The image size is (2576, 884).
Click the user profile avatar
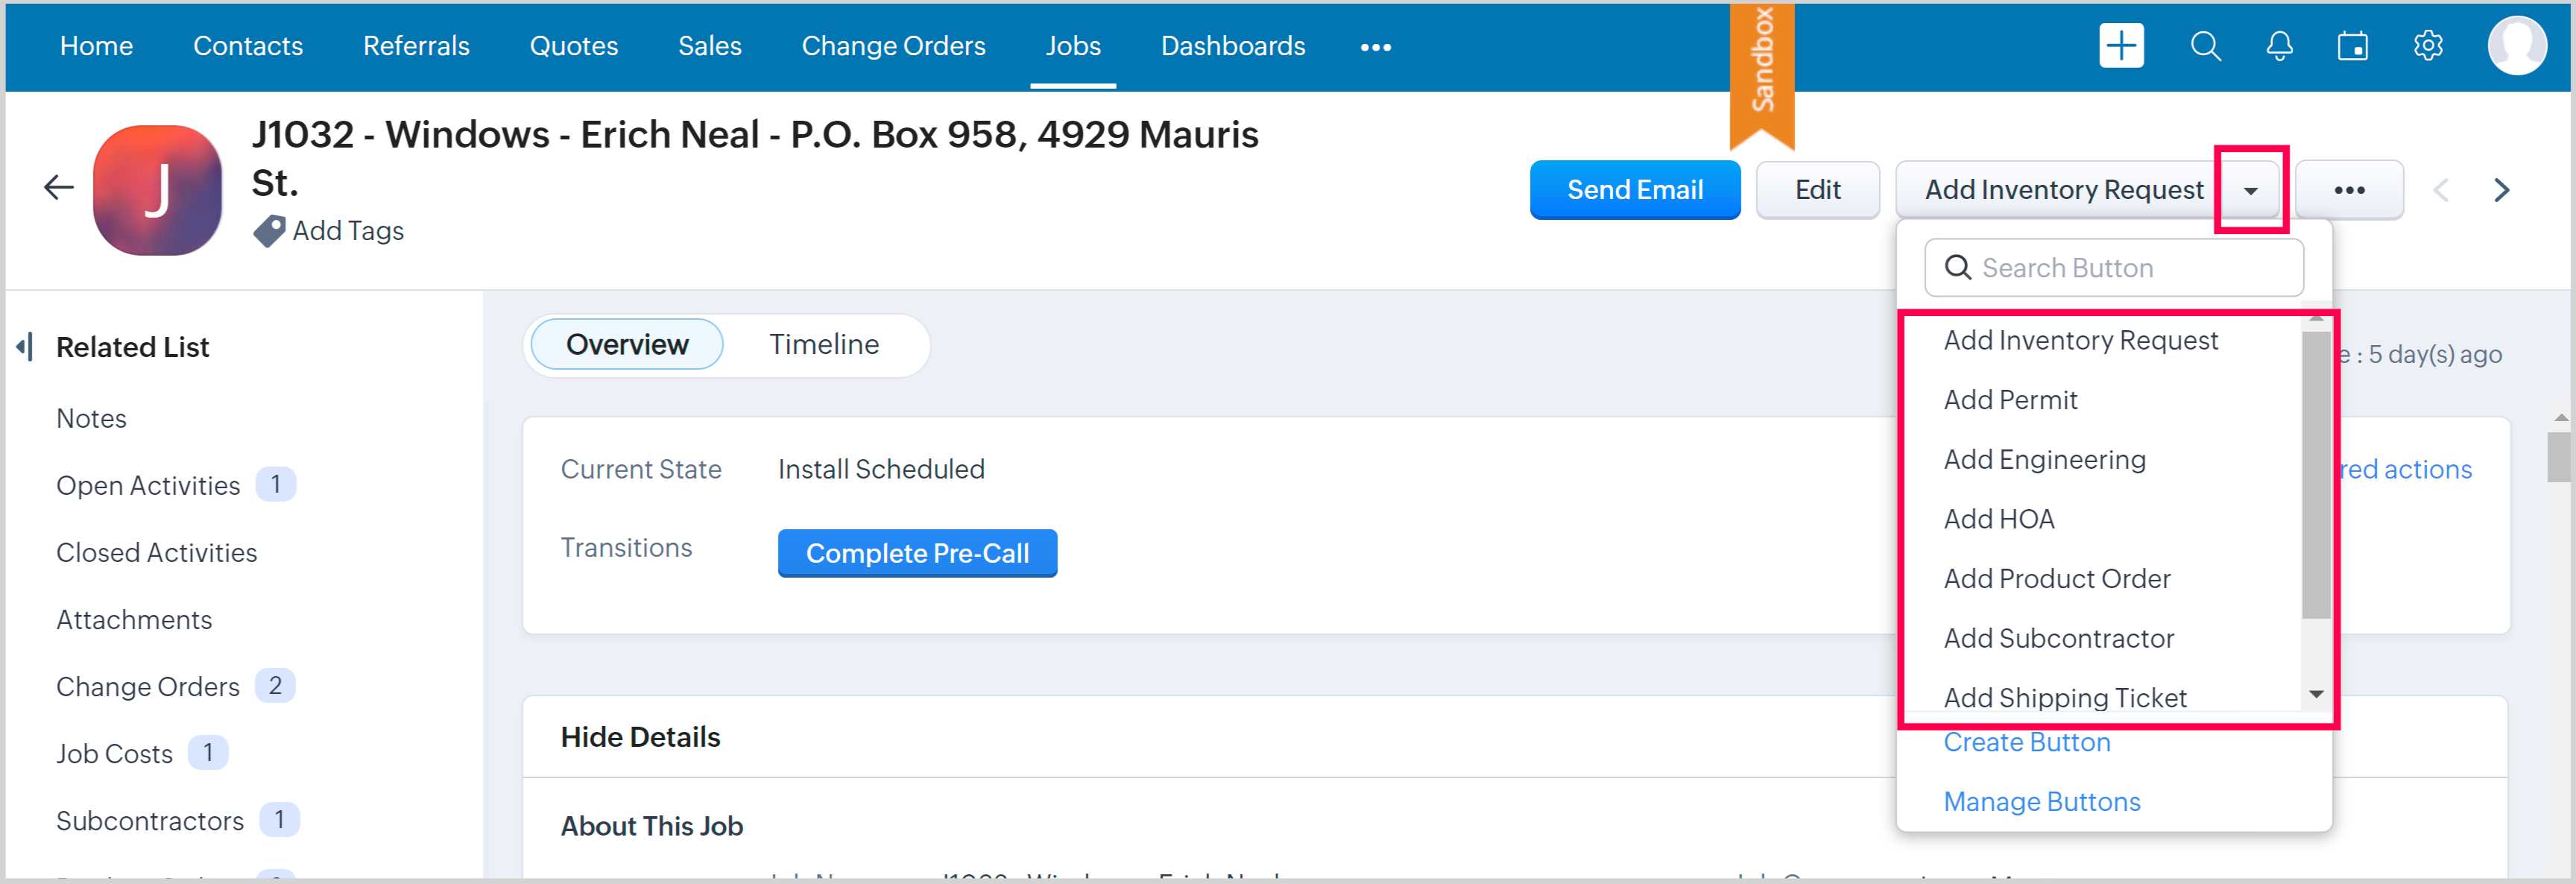pyautogui.click(x=2516, y=46)
